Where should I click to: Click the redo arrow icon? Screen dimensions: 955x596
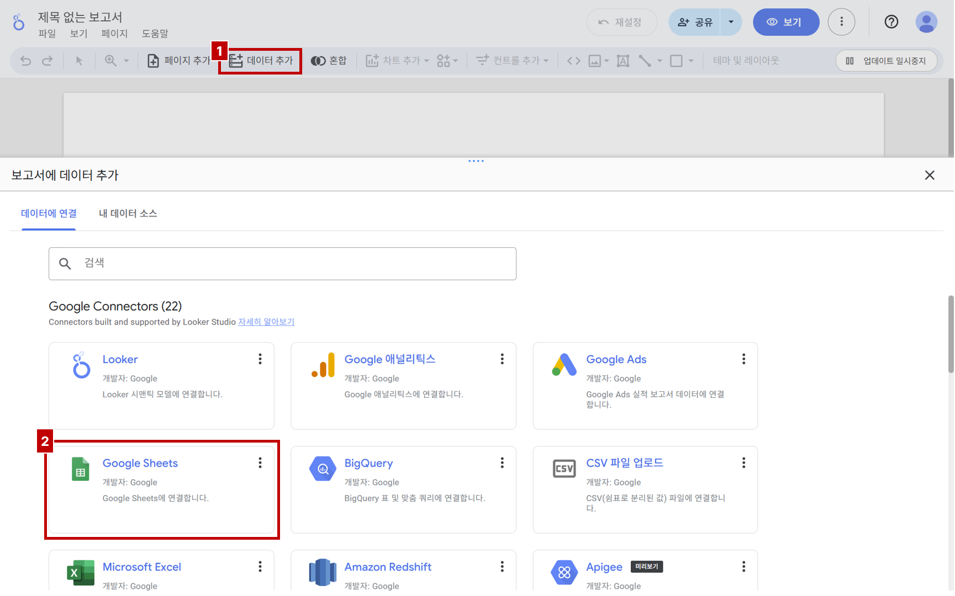(x=48, y=61)
